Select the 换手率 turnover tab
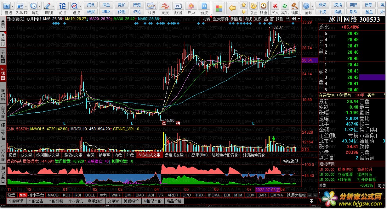387x209 pixels. (x=104, y=155)
